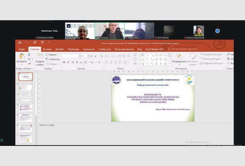Click the Save icon in quick access toolbar
245x166 pixels.
[19, 43]
